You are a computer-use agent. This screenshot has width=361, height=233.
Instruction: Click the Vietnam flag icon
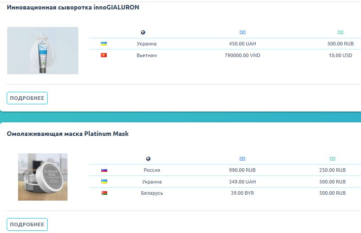104,55
